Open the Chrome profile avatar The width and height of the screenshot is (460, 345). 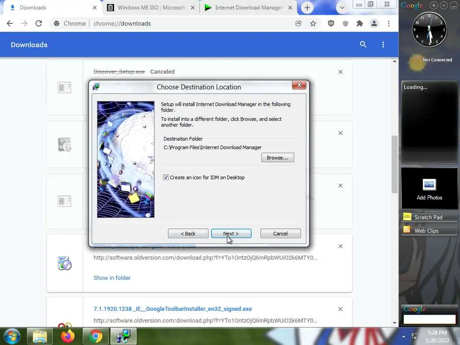[x=374, y=23]
